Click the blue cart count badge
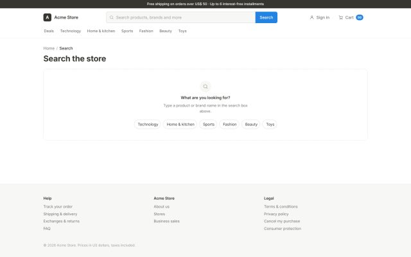 [x=360, y=17]
